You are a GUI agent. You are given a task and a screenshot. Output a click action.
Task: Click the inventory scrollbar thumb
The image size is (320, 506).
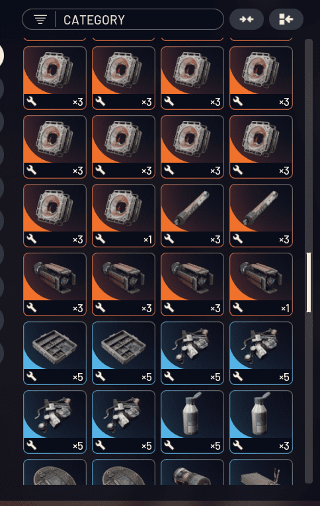tap(309, 282)
